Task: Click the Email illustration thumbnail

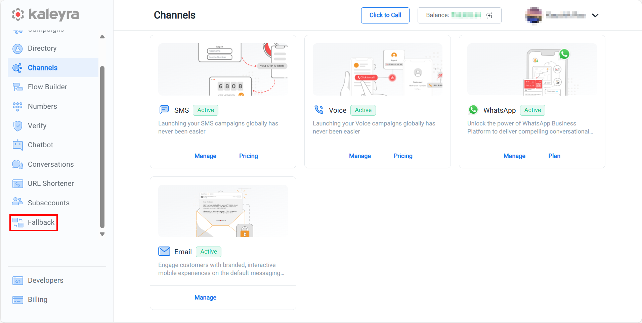Action: point(223,211)
